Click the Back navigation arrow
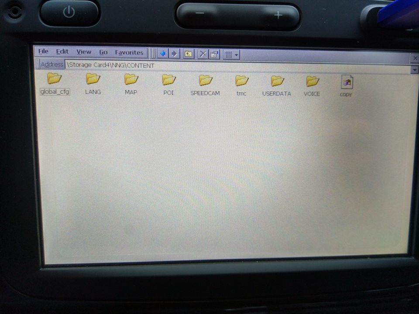Screen dimensions: 419x314 [x=163, y=54]
